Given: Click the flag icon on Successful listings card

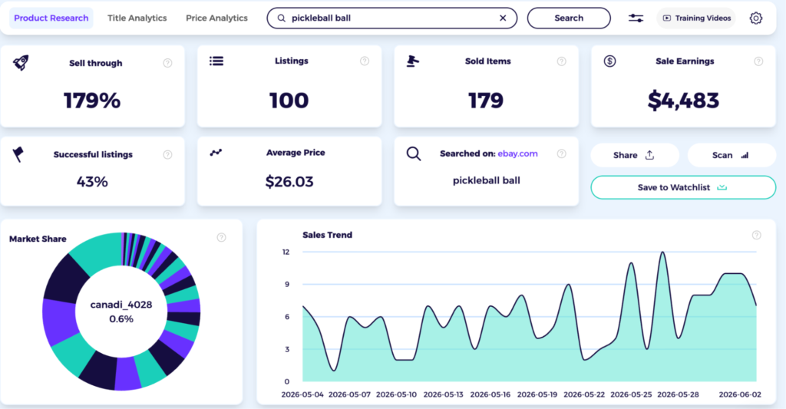Looking at the screenshot, I should [x=18, y=154].
